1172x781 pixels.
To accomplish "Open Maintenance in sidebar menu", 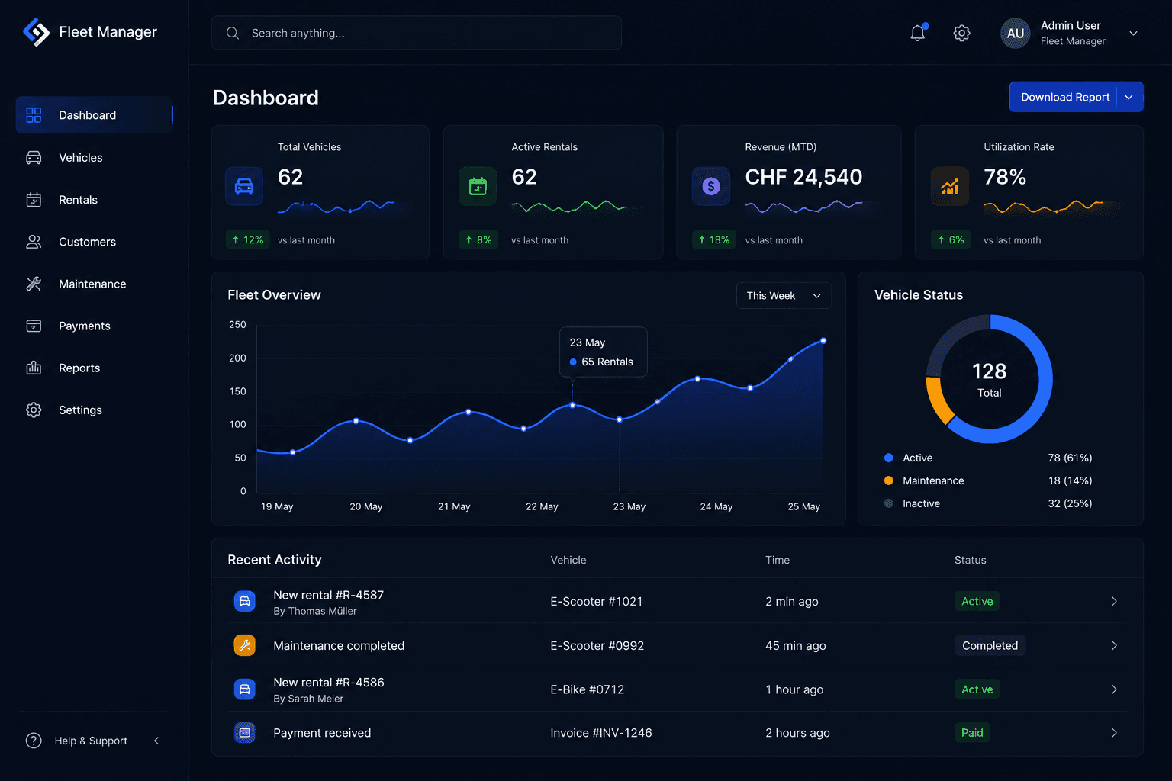I will pyautogui.click(x=95, y=284).
